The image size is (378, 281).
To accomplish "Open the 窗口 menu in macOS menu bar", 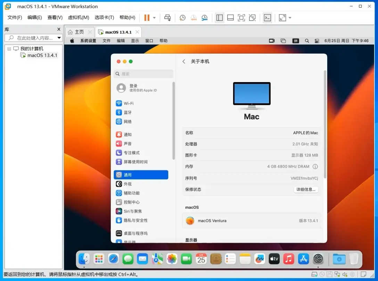I will [x=149, y=41].
